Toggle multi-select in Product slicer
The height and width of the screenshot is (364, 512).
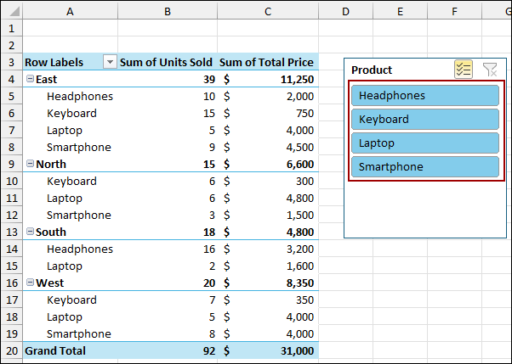click(x=464, y=70)
